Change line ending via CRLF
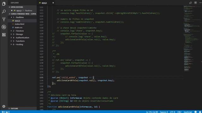The width and height of the screenshot is (202, 113). (x=179, y=112)
